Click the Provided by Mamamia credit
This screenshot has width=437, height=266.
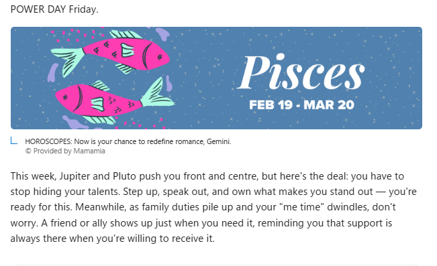(x=65, y=151)
